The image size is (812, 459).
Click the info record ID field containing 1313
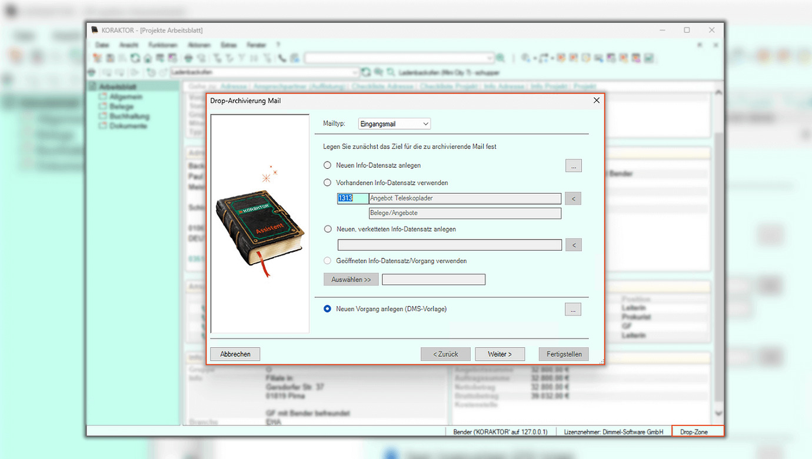click(352, 199)
